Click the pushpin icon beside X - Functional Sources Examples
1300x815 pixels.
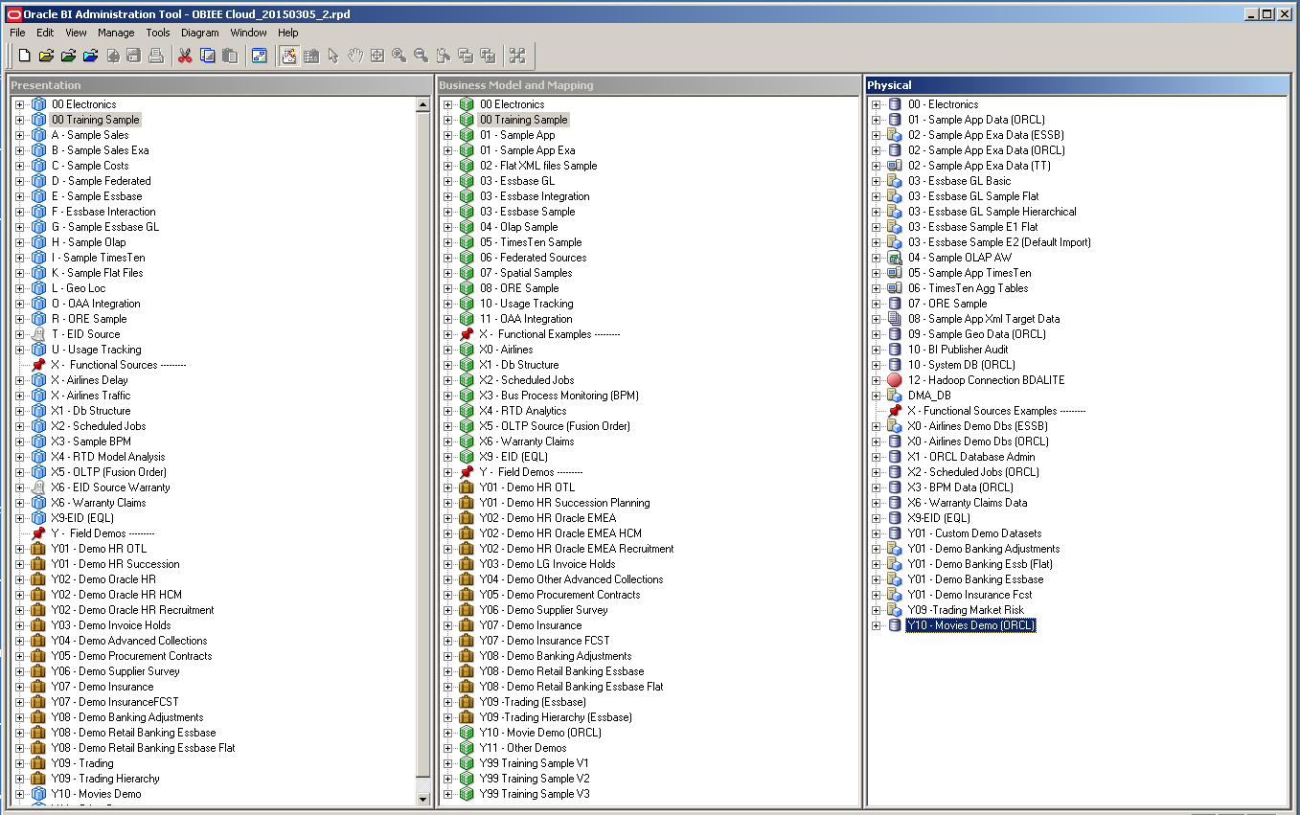coord(895,411)
